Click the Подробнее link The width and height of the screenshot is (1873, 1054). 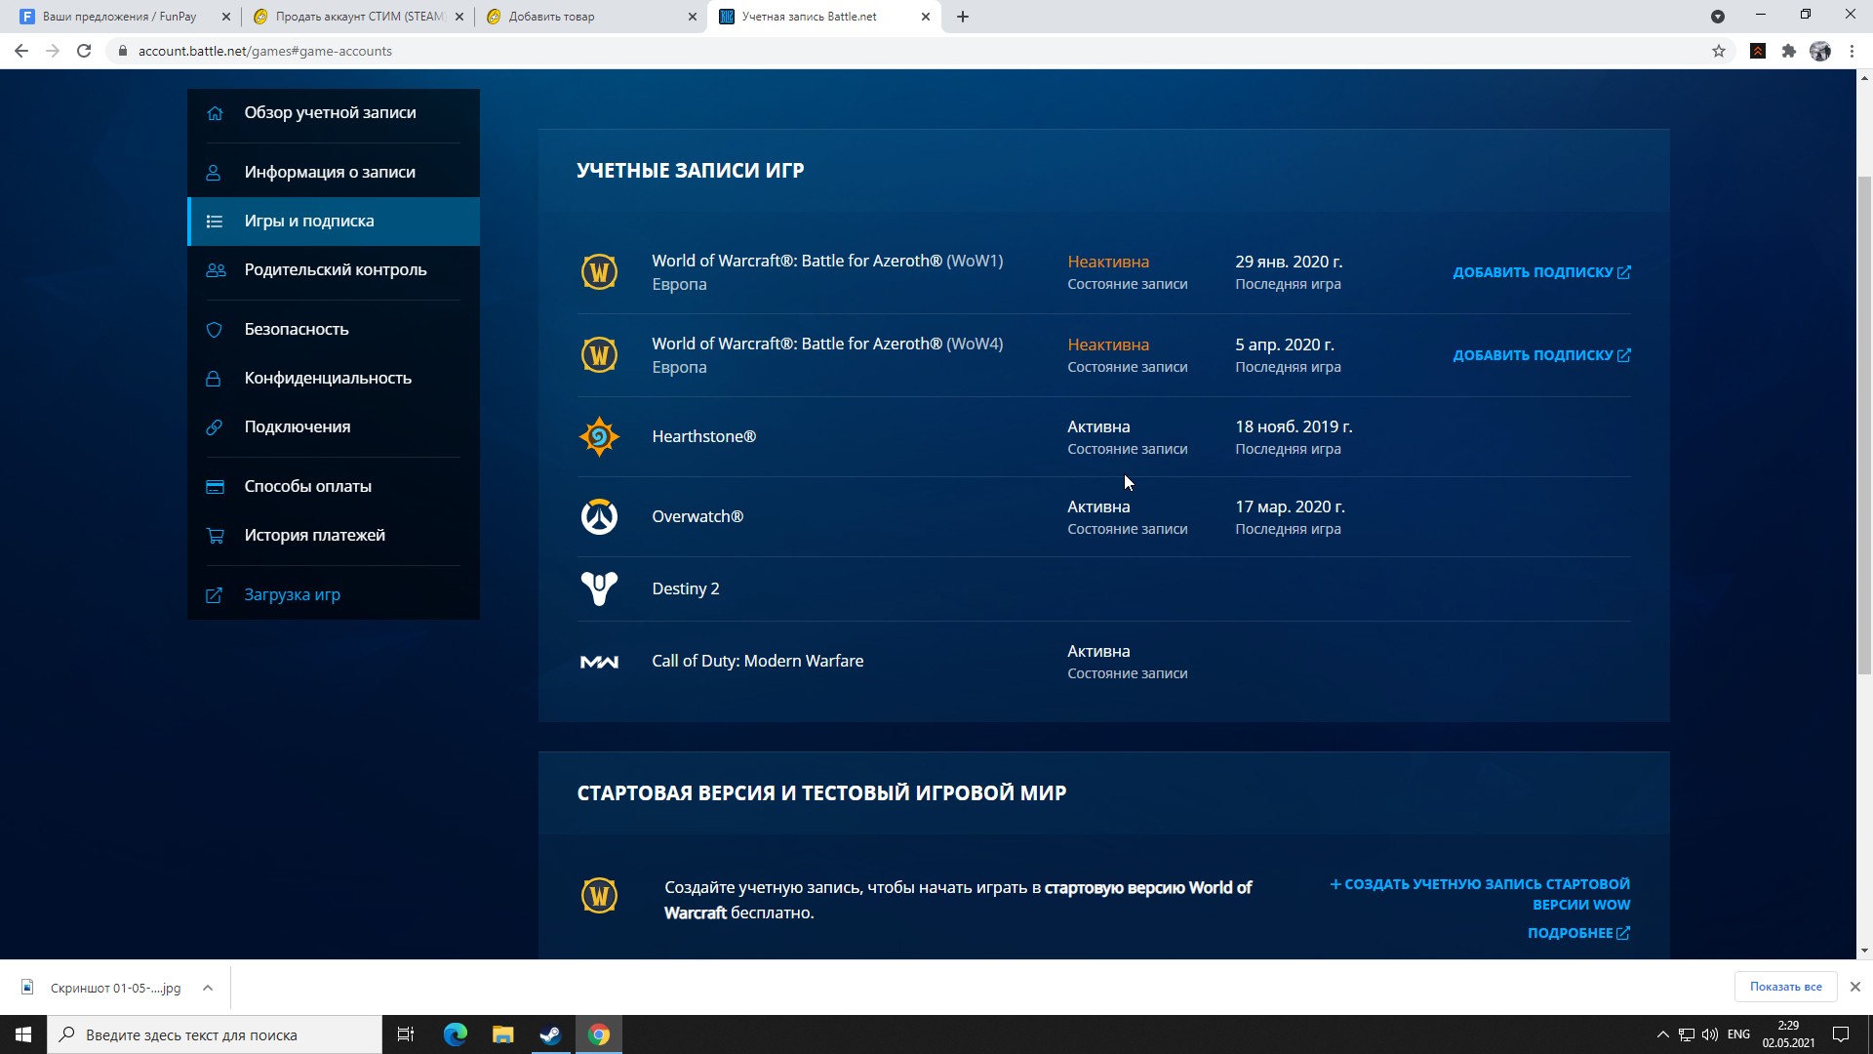click(x=1578, y=933)
